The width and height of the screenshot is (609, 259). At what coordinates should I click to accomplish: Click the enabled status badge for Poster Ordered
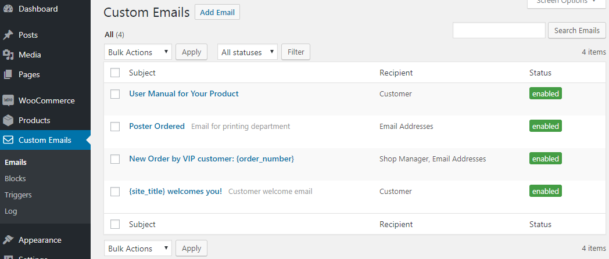pyautogui.click(x=545, y=126)
